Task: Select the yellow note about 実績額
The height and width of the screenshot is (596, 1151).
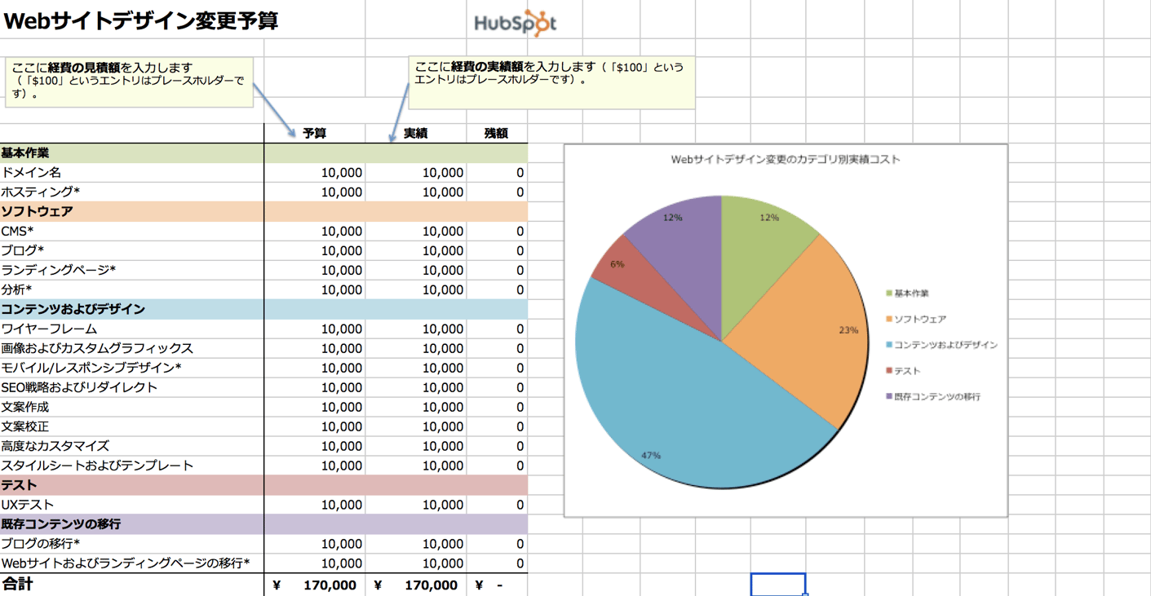Action: tap(551, 82)
